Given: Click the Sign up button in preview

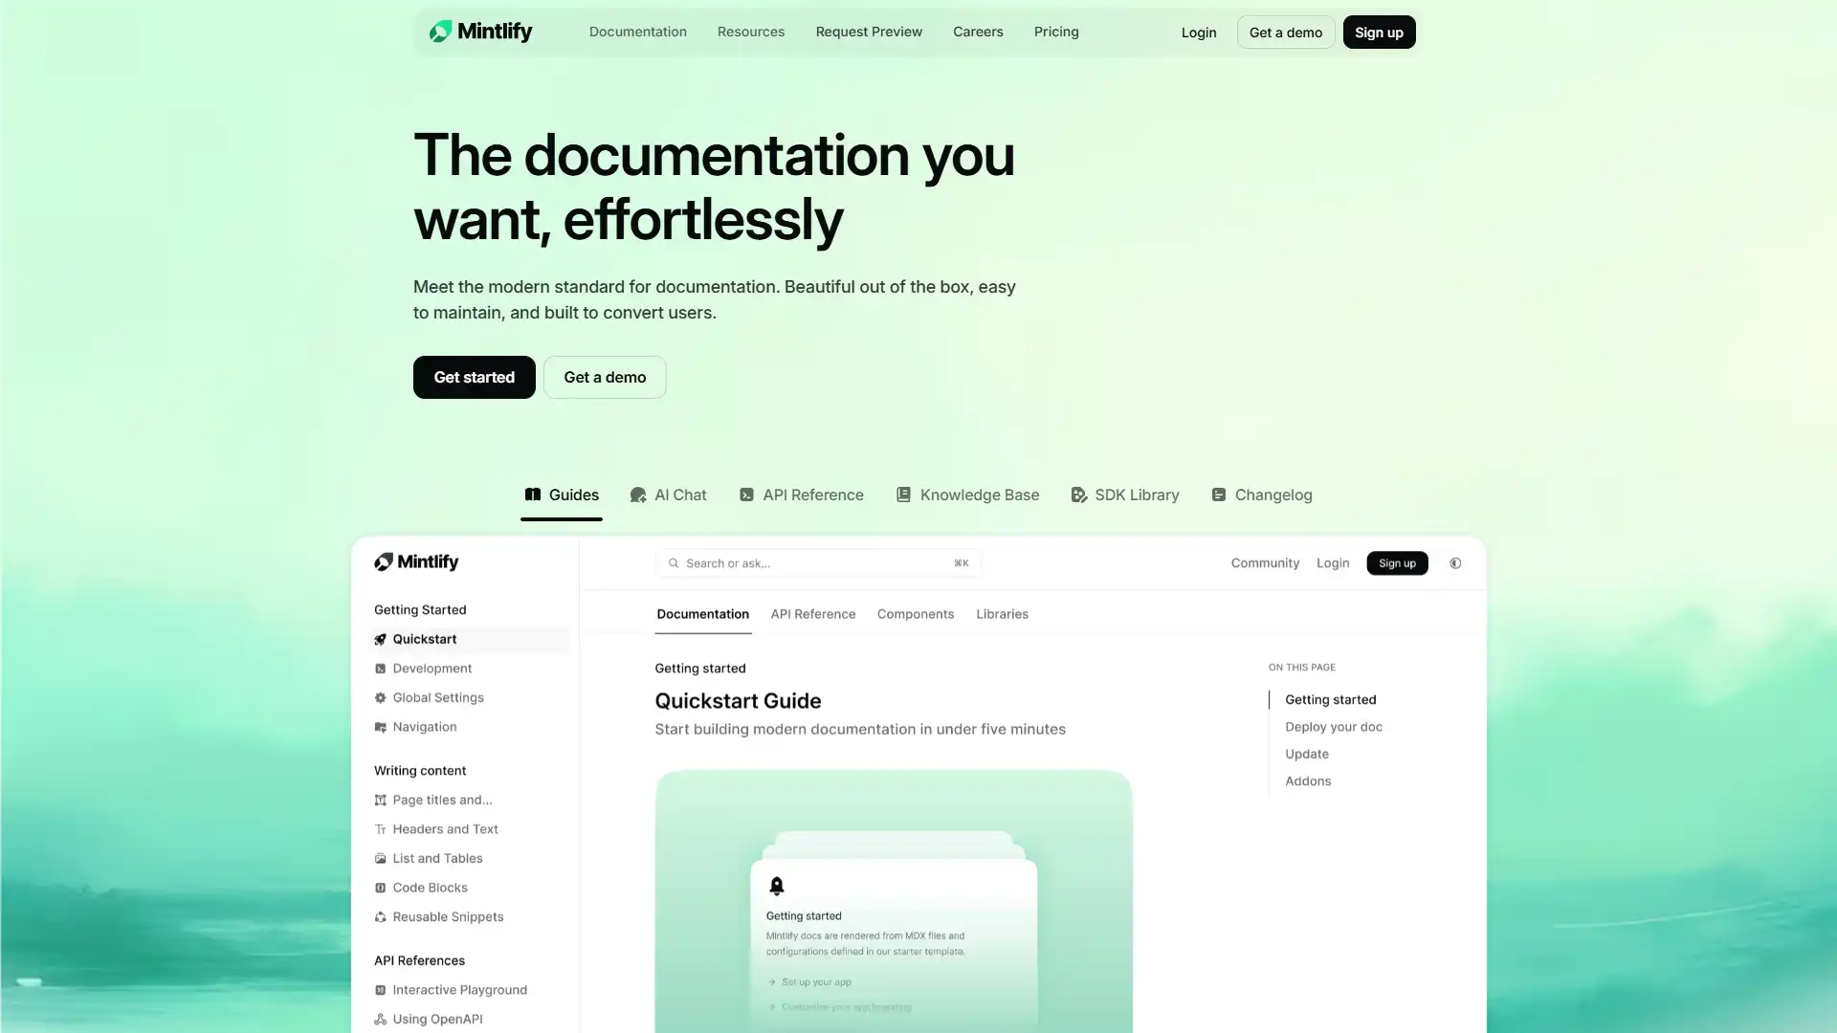Looking at the screenshot, I should (1395, 562).
